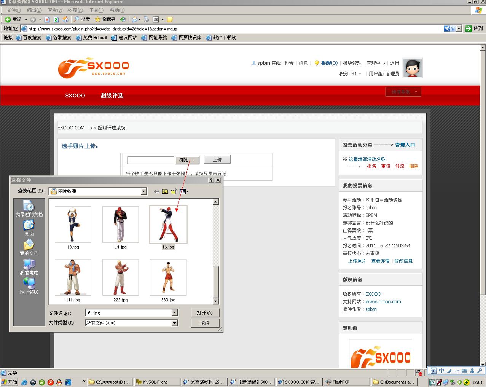This screenshot has height=387, width=486.
Task: Click the 管理入口 link
Action: click(x=405, y=145)
